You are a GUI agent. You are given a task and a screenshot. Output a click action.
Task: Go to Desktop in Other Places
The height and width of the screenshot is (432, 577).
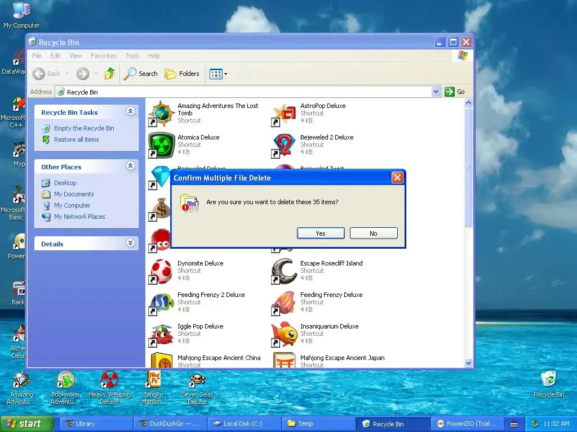click(65, 183)
